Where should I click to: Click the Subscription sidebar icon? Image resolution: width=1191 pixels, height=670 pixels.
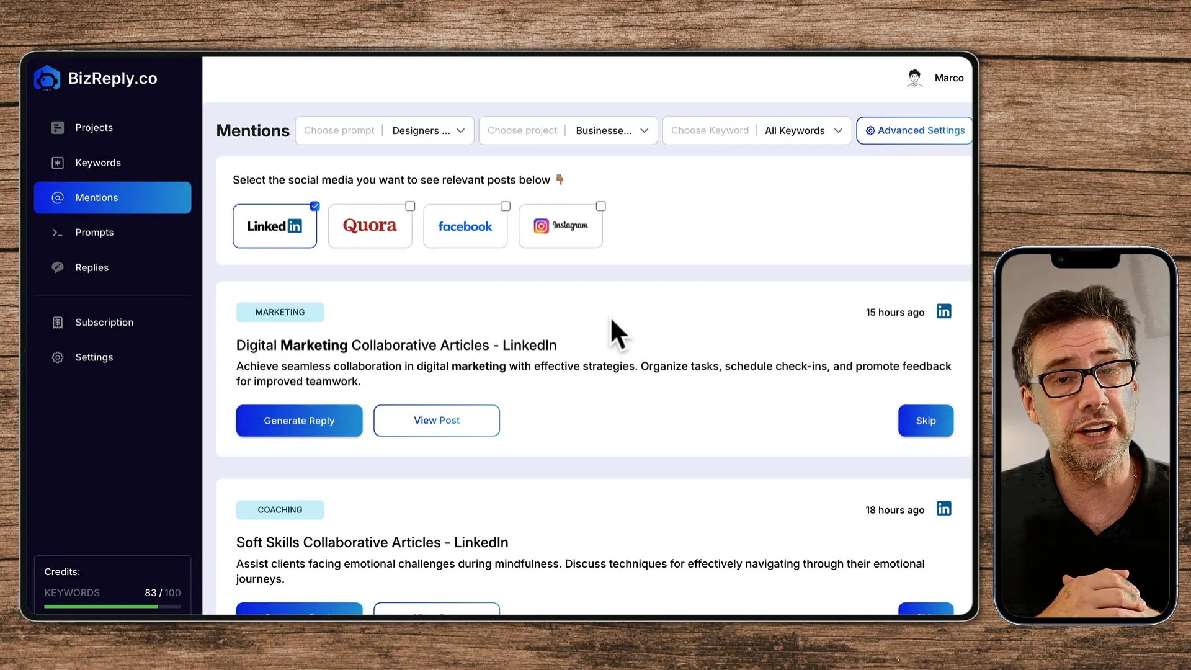(58, 321)
